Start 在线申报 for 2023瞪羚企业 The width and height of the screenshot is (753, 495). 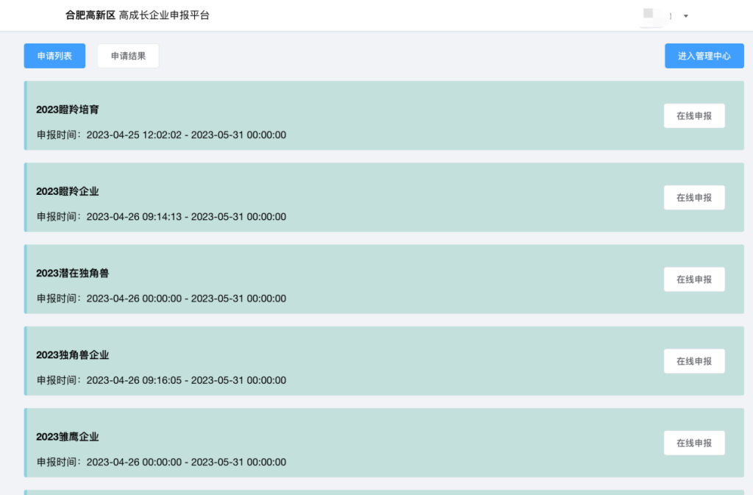pos(693,197)
